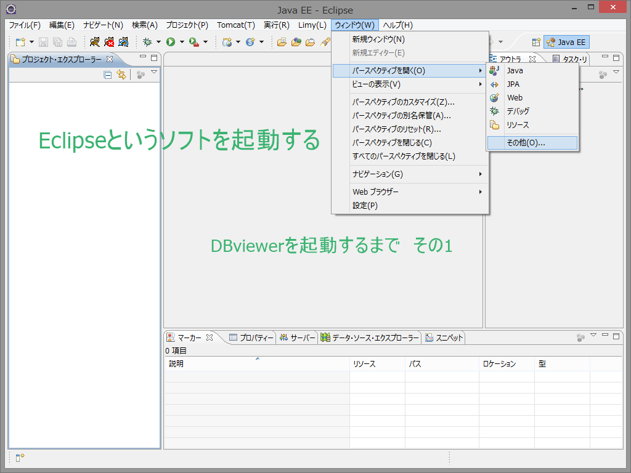Click the folder icon with colored balls
Viewport: 631px width, 473px height.
[x=296, y=42]
